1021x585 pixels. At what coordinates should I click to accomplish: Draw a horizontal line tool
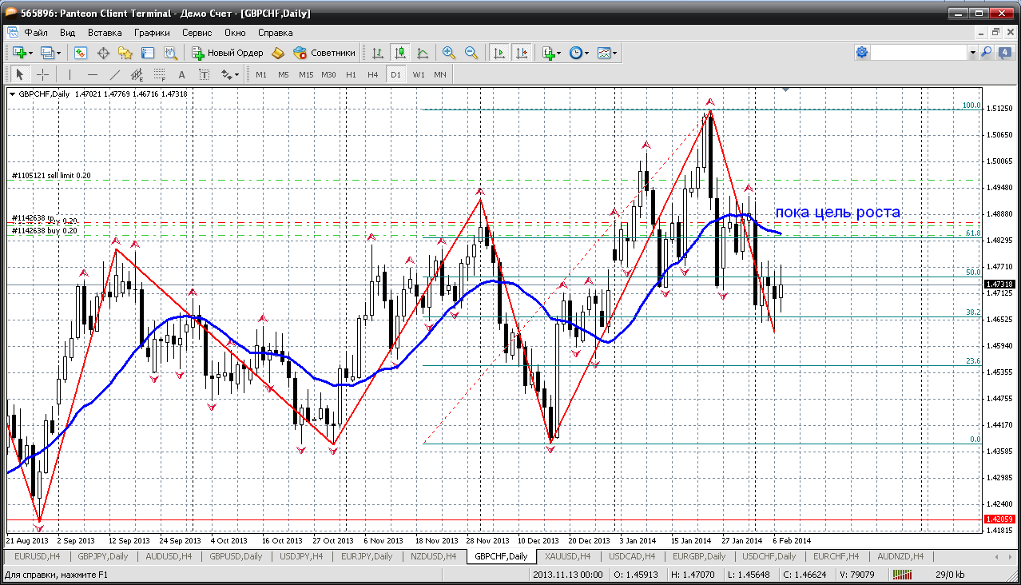92,74
